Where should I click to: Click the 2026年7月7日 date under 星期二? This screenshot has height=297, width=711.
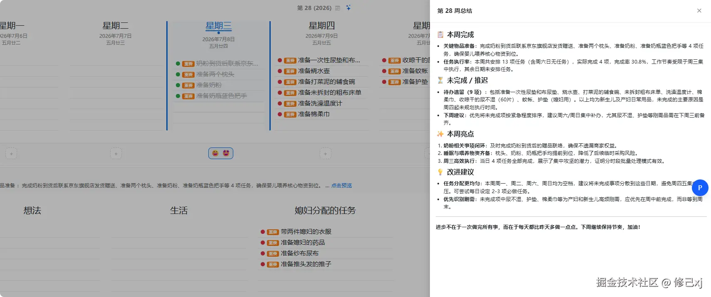click(115, 36)
